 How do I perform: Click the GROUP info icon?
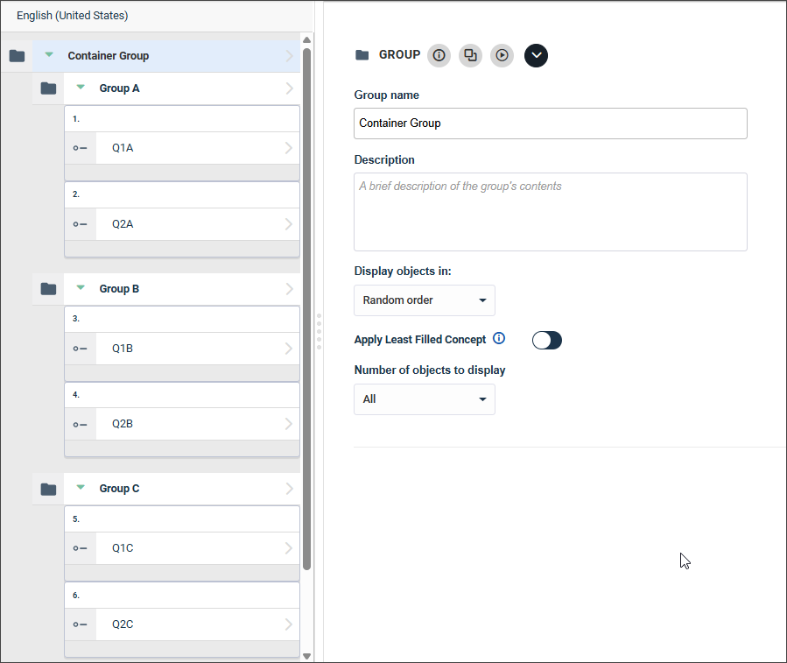[439, 55]
